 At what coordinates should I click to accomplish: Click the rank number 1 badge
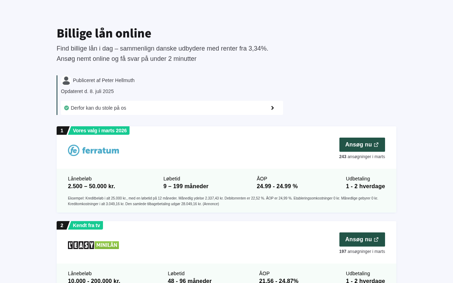pyautogui.click(x=62, y=131)
